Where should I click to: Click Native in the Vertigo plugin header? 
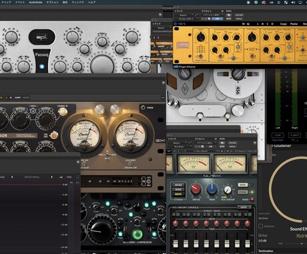tap(239, 19)
